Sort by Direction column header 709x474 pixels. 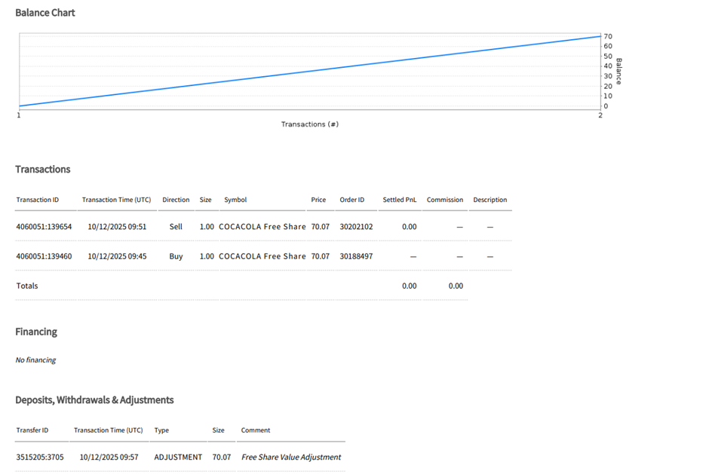pos(176,200)
